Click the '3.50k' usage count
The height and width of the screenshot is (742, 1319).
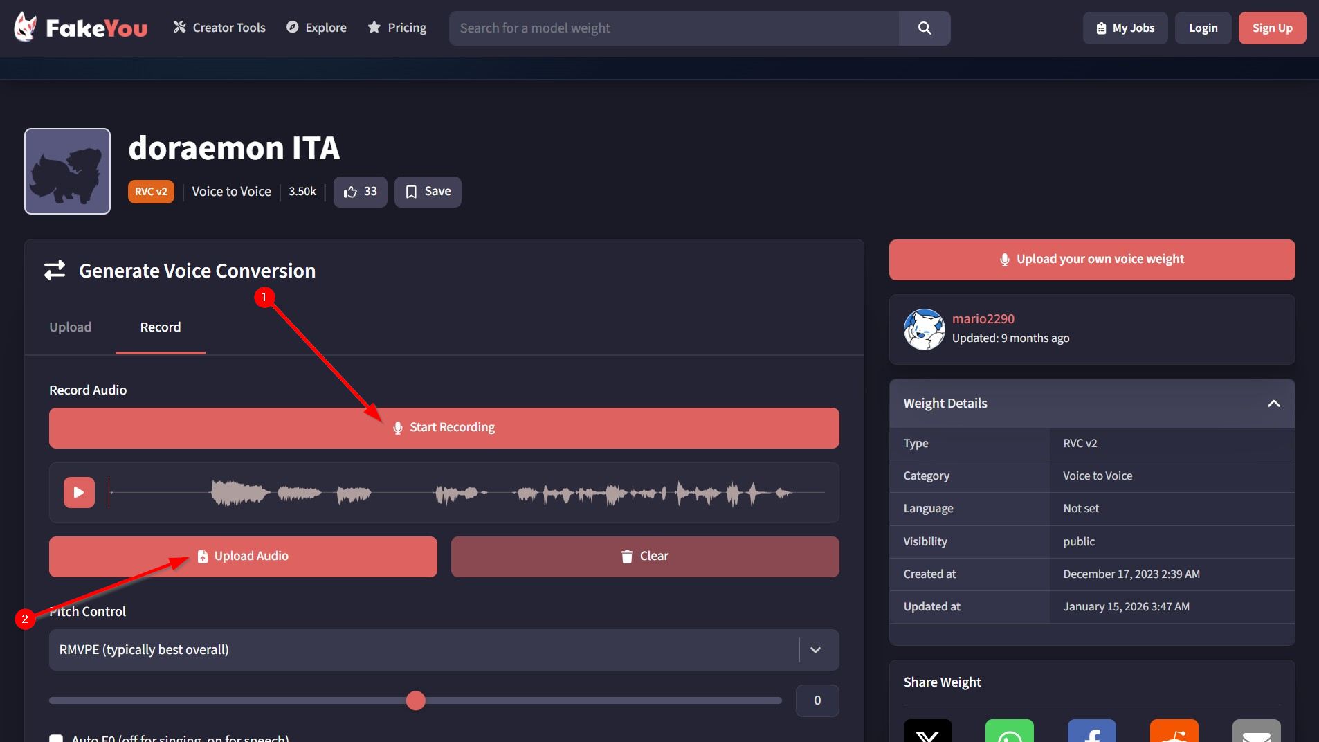[302, 192]
